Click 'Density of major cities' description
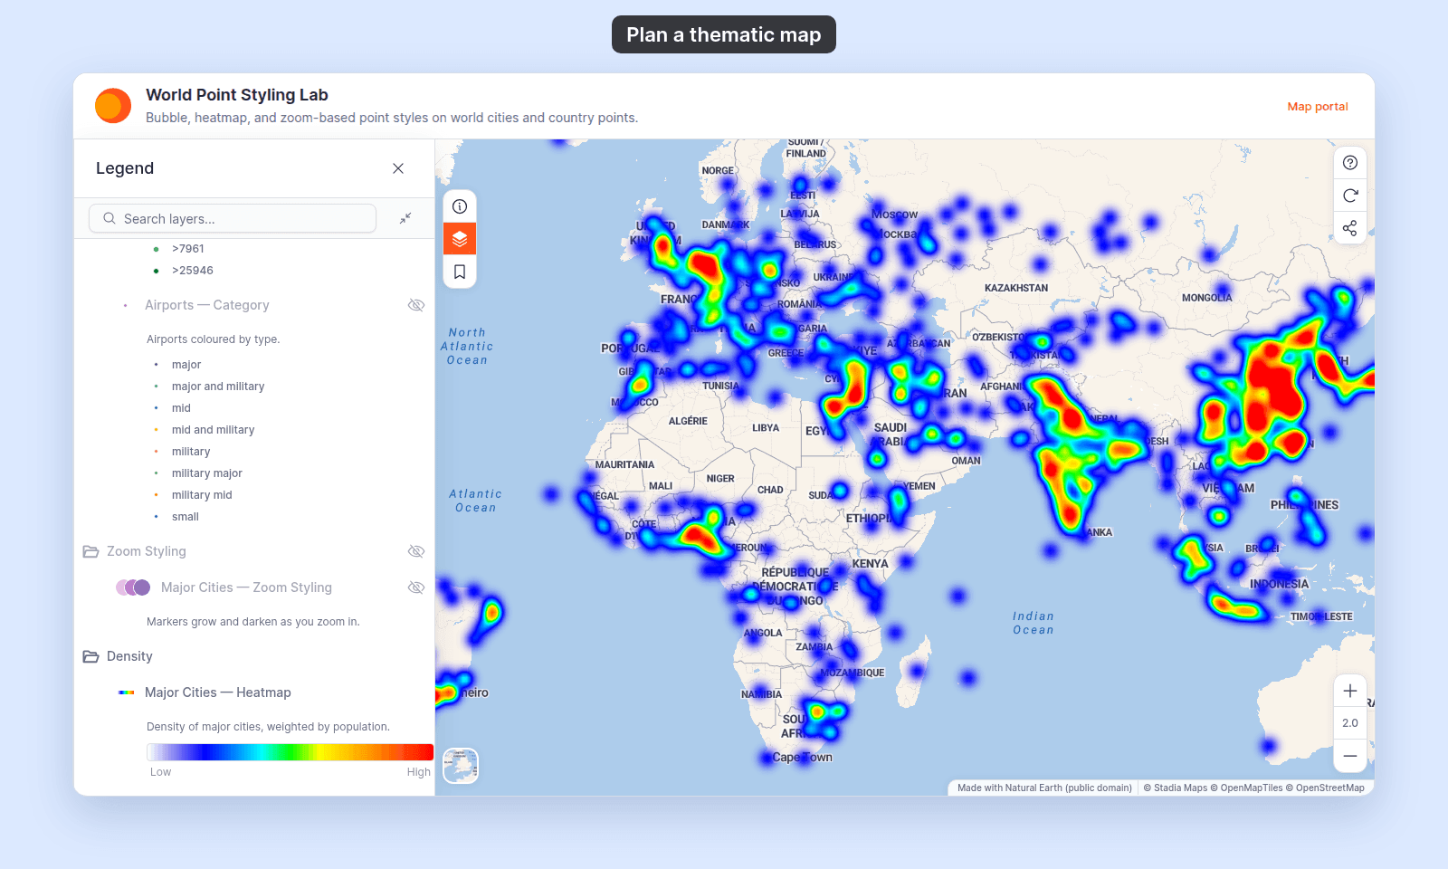Viewport: 1448px width, 869px height. click(268, 727)
